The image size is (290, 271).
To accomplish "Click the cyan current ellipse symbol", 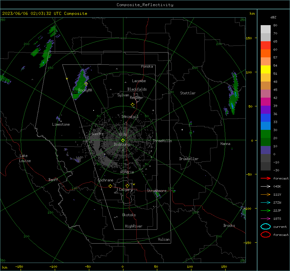I will click(x=266, y=227).
